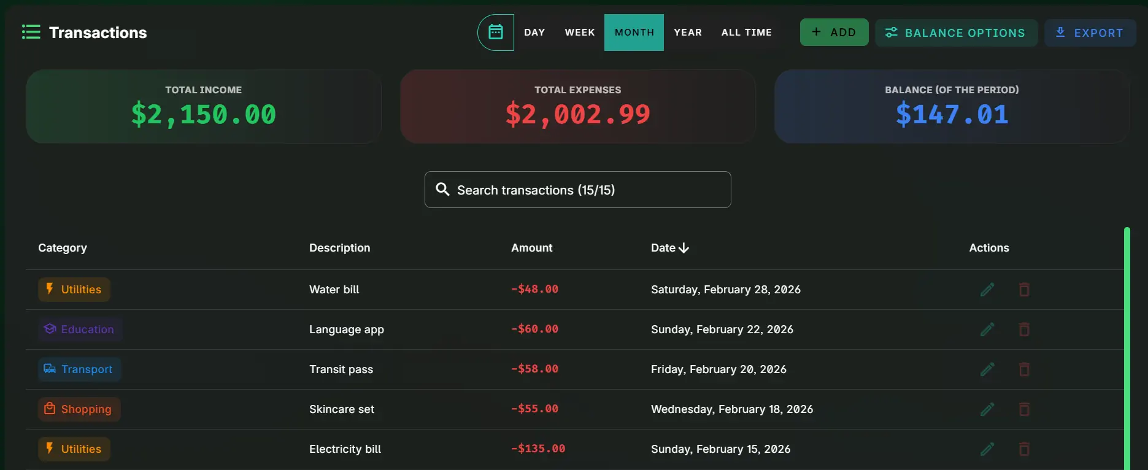The image size is (1148, 470).
Task: Click the Total Income amount $2,150.00
Action: pyautogui.click(x=204, y=115)
